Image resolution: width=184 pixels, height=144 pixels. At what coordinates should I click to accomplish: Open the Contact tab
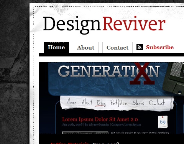(117, 48)
